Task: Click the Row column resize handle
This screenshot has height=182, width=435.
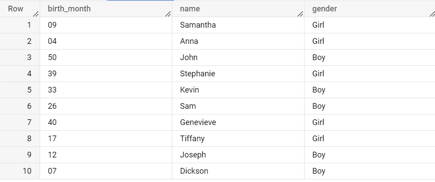Action: coord(36,14)
